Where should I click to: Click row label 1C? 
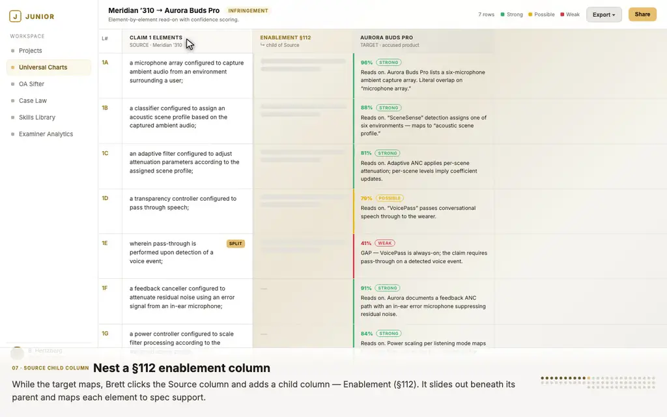click(x=105, y=153)
